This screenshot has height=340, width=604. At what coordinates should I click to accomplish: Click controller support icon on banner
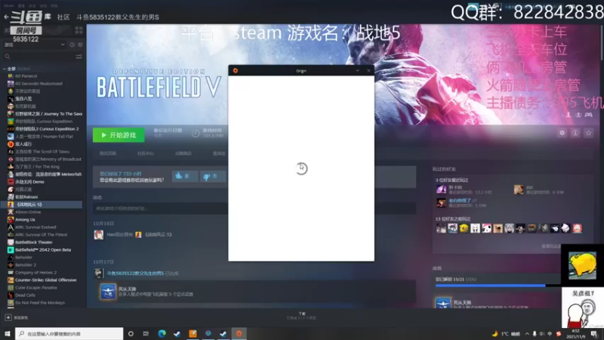(x=589, y=115)
